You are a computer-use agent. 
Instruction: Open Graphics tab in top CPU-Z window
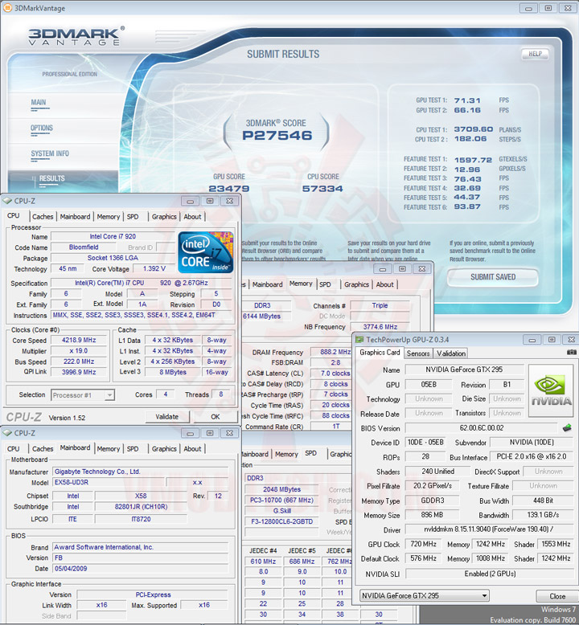(164, 216)
